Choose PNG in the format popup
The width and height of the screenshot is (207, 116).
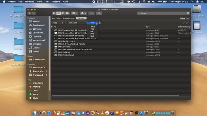pos(92,34)
